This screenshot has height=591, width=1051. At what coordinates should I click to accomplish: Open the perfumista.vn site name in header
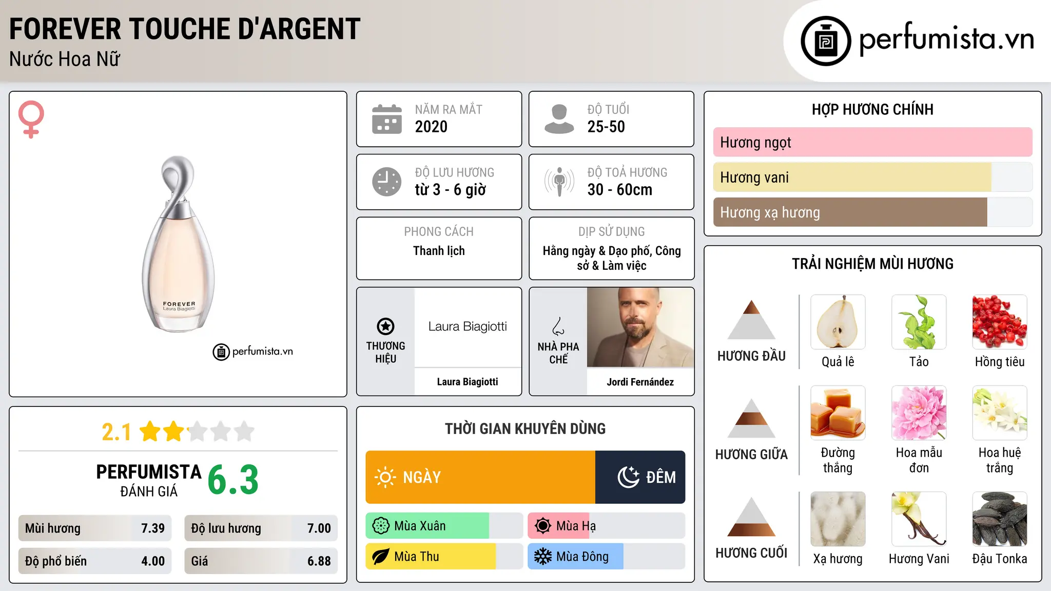(946, 39)
